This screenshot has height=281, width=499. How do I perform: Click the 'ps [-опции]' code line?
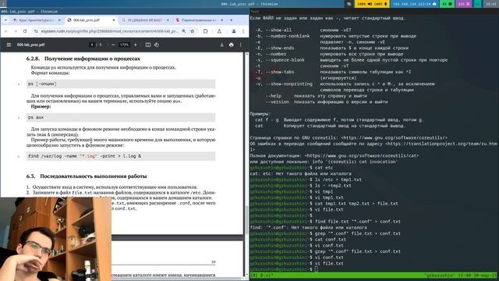coord(121,84)
